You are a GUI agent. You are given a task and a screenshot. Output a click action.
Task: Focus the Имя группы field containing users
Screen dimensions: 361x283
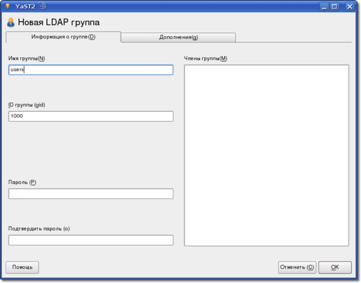click(x=91, y=70)
